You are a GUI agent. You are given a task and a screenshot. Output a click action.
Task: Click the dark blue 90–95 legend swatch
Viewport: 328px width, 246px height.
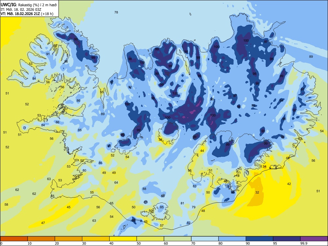click(x=259, y=239)
